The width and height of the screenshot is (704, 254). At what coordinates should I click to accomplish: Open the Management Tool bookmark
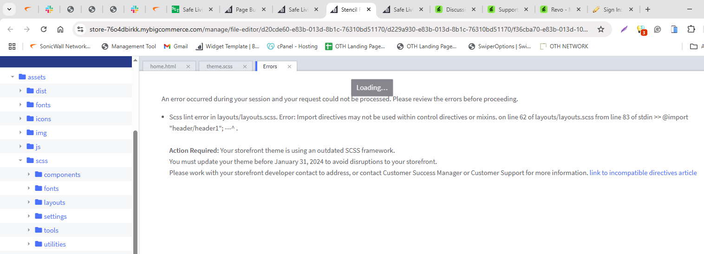click(x=129, y=46)
